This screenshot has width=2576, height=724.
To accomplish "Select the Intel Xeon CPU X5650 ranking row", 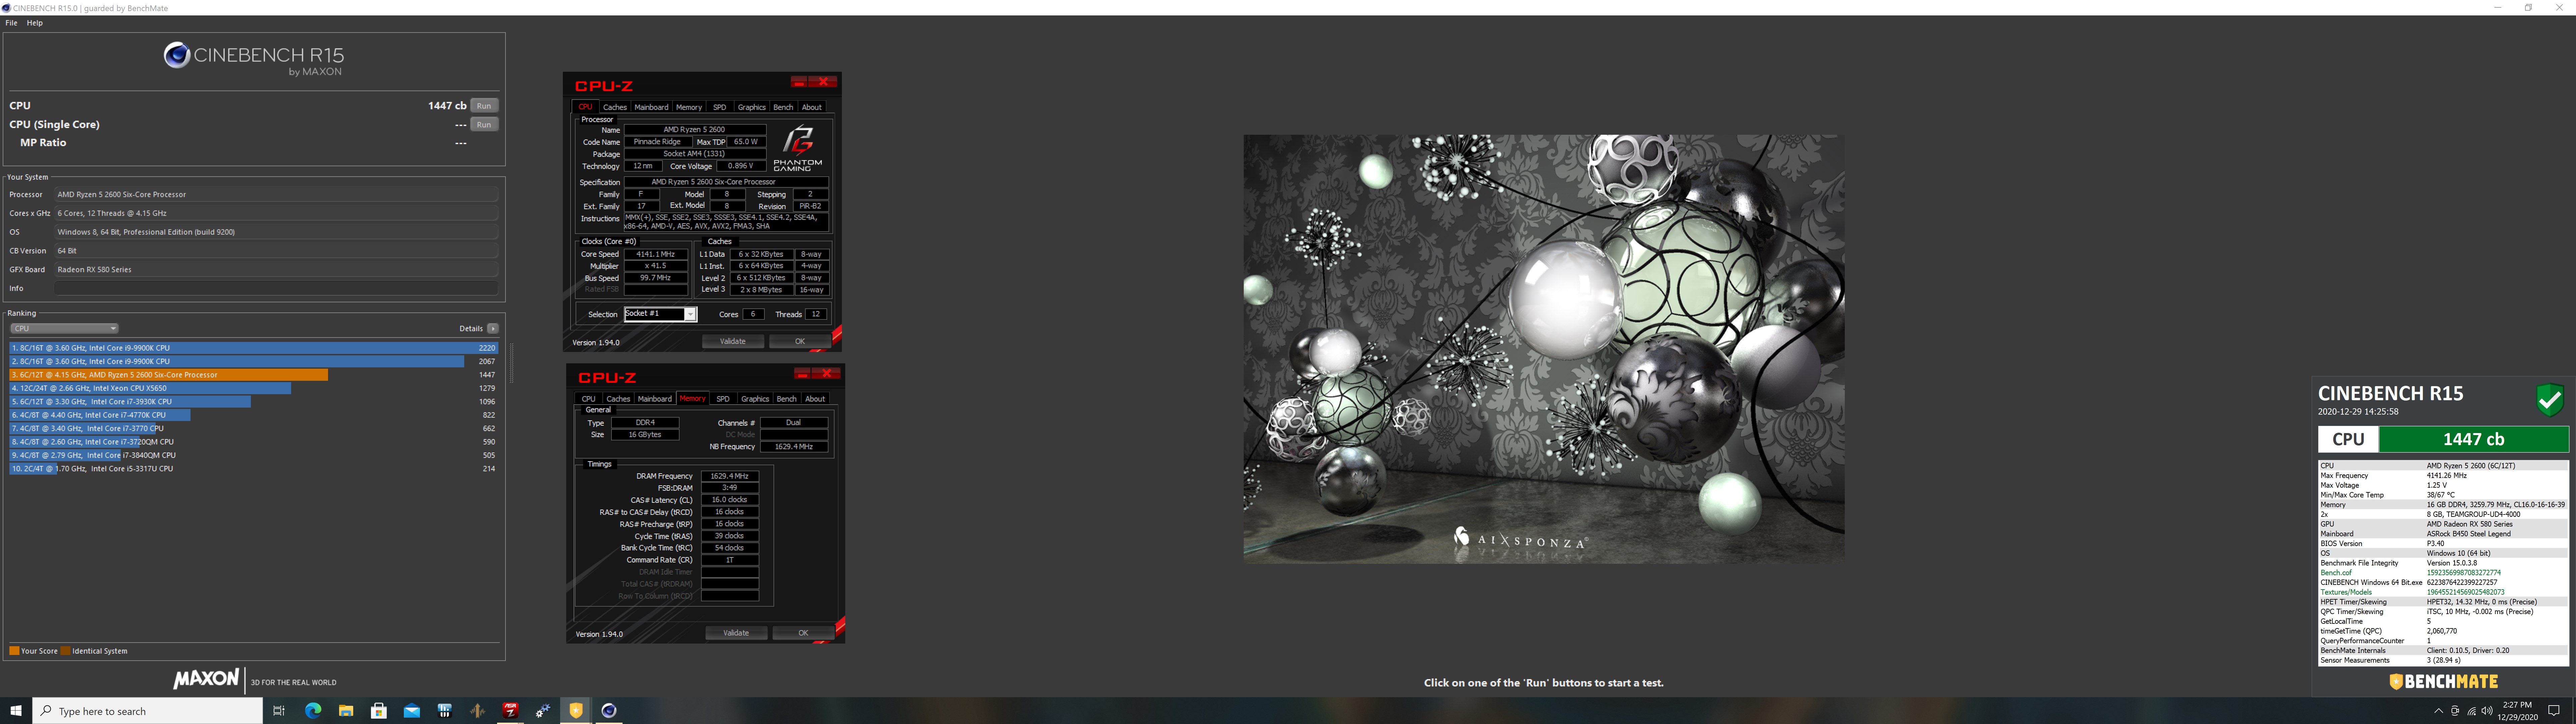I will (x=253, y=388).
